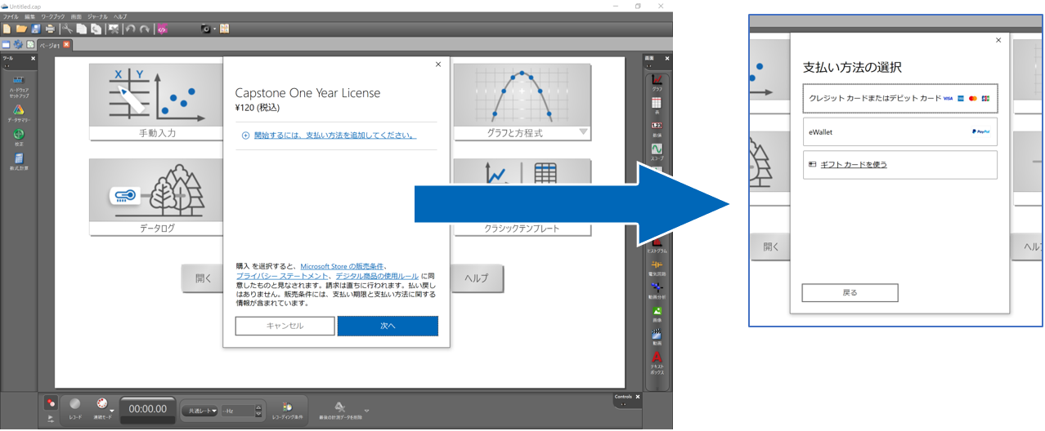Screen dimensions: 1045x431
Task: Open the pink code block icon
Action: coord(162,29)
